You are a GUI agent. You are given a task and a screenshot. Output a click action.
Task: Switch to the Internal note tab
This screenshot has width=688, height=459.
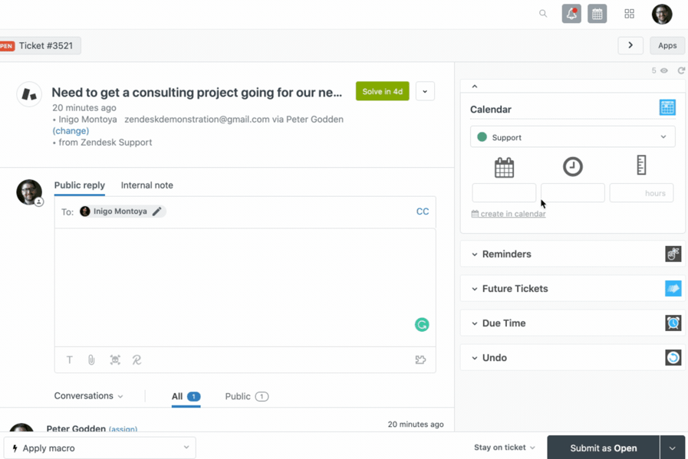tap(146, 185)
